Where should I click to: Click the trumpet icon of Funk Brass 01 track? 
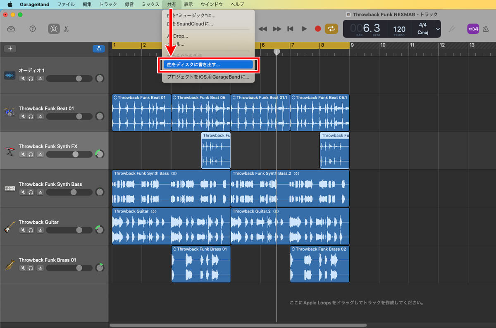tap(10, 265)
